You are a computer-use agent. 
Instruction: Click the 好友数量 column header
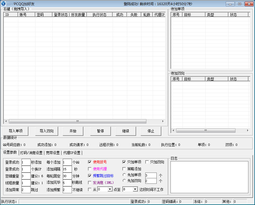[x=78, y=15]
